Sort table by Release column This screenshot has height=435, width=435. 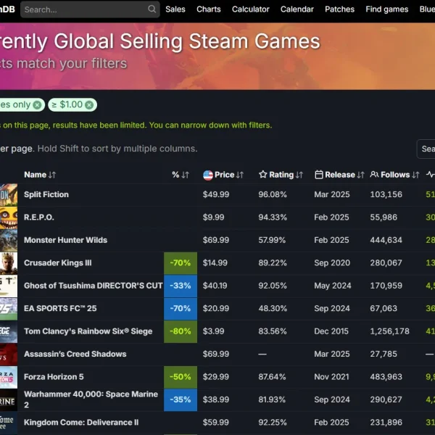(344, 175)
